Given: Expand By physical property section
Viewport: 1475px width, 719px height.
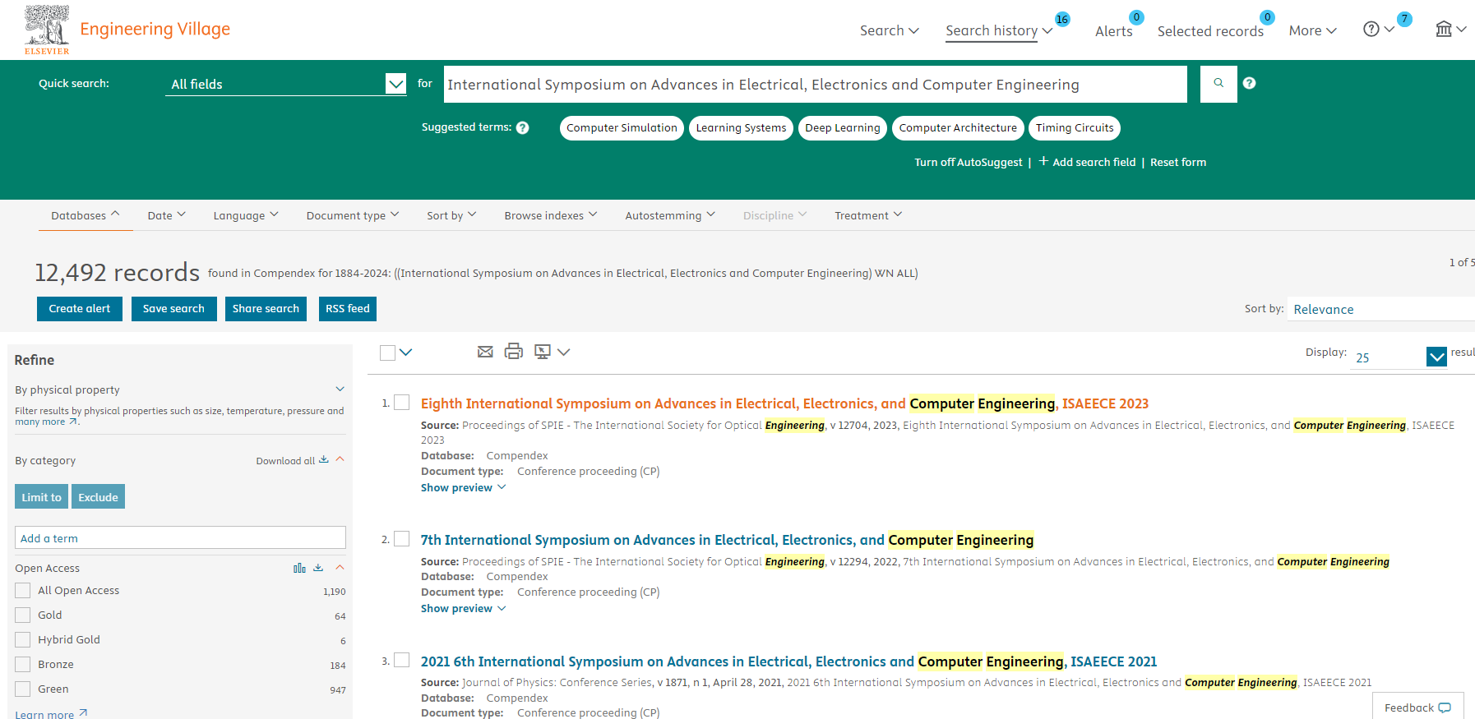Looking at the screenshot, I should tap(340, 389).
